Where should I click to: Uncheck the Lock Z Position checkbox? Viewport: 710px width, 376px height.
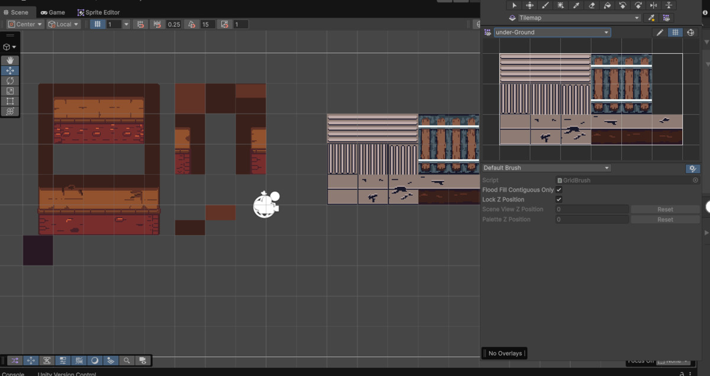559,200
